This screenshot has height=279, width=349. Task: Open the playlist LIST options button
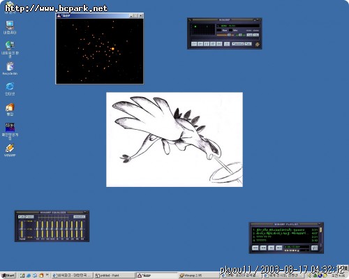click(x=315, y=248)
